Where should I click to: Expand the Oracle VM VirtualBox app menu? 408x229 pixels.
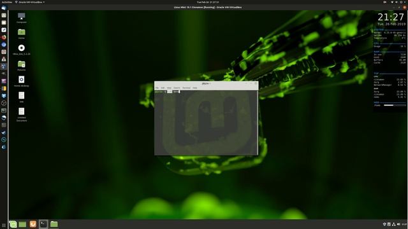pos(30,2)
